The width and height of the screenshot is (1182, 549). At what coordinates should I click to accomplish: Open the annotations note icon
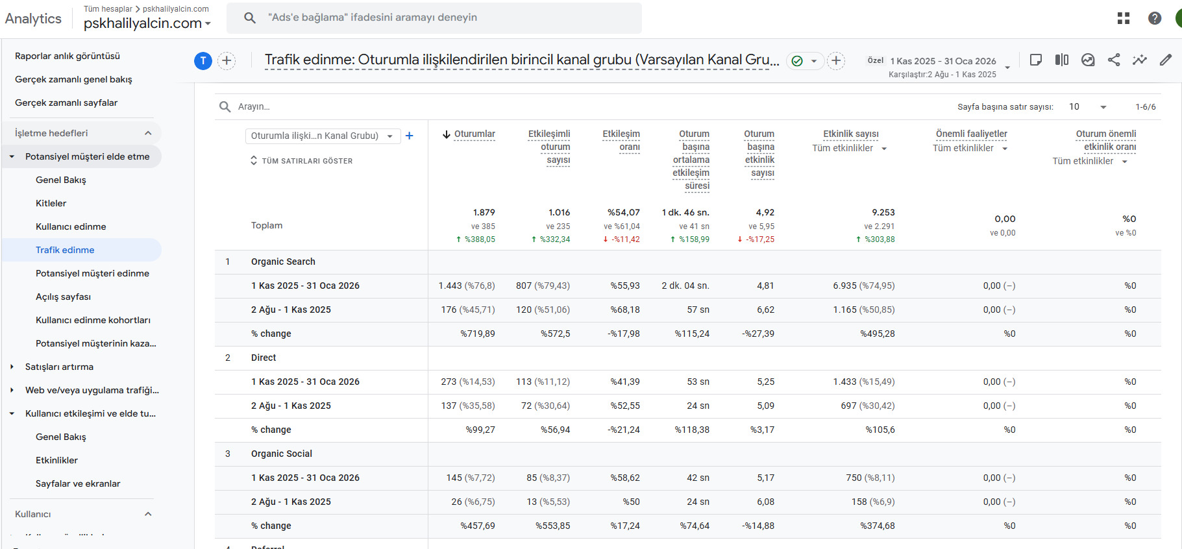click(1036, 60)
